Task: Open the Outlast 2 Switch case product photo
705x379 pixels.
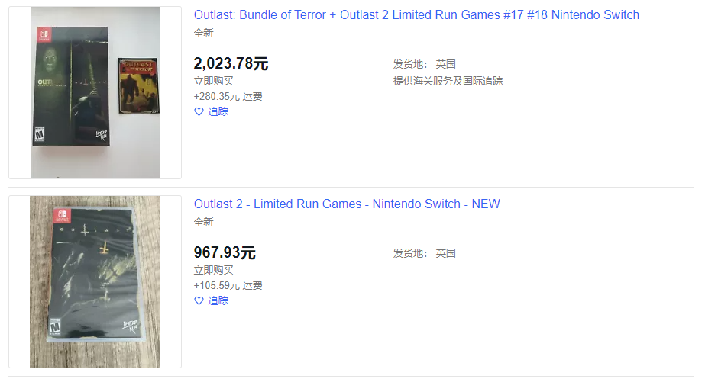Action: pyautogui.click(x=95, y=281)
